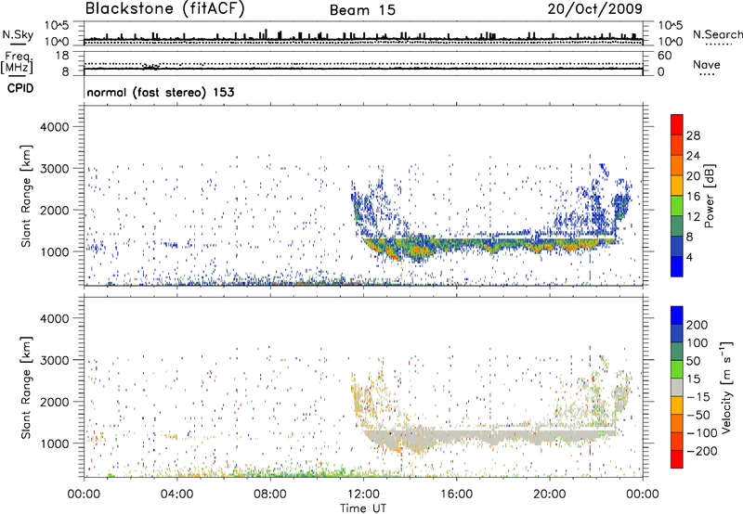
Task: Click the '20:00' time tick label
Action: point(549,495)
